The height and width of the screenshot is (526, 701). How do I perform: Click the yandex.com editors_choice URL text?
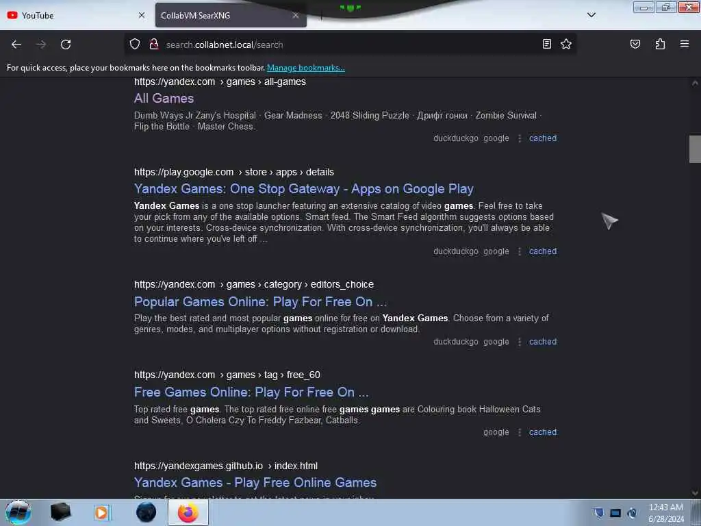(254, 284)
